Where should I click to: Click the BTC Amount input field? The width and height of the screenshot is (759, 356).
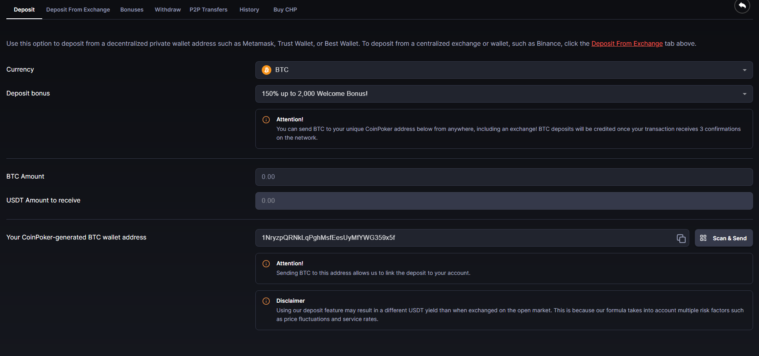[x=504, y=177]
